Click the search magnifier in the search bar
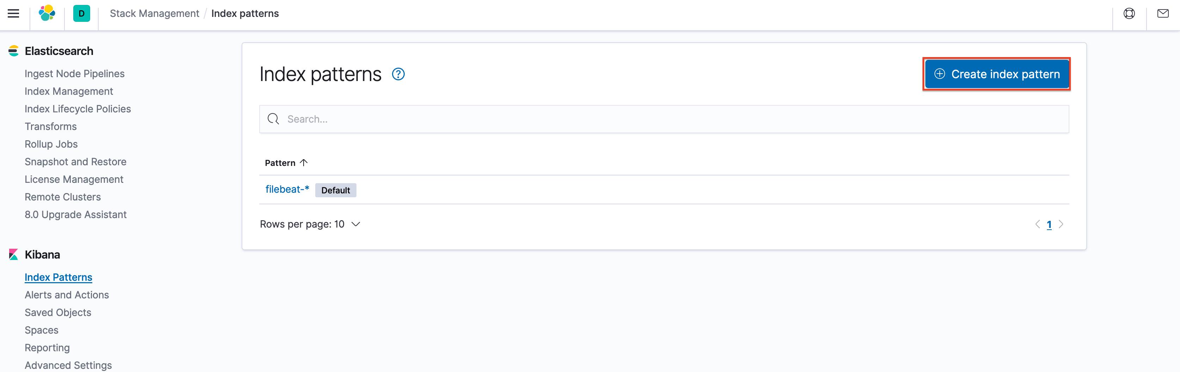Image resolution: width=1180 pixels, height=372 pixels. point(273,119)
